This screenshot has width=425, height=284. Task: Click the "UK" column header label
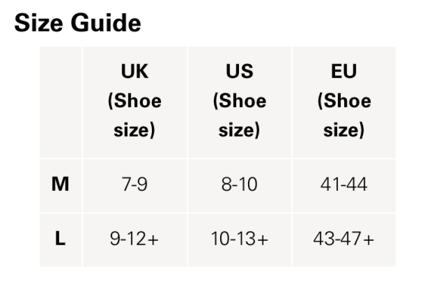tap(134, 72)
